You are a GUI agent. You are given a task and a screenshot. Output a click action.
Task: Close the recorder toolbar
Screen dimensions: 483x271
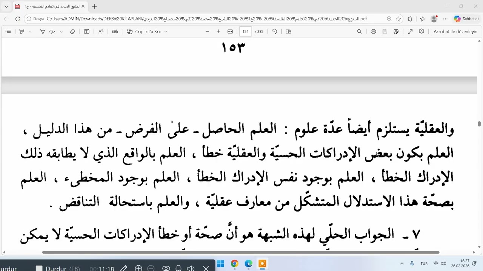coord(206,268)
